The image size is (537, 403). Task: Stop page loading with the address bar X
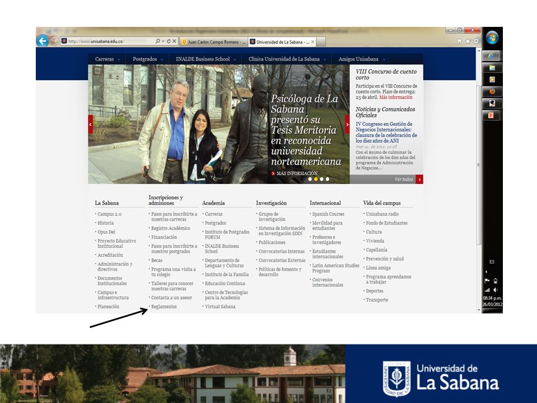[x=175, y=41]
